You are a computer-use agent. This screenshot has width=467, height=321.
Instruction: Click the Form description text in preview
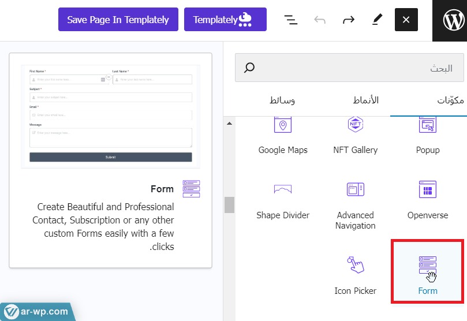103,227
